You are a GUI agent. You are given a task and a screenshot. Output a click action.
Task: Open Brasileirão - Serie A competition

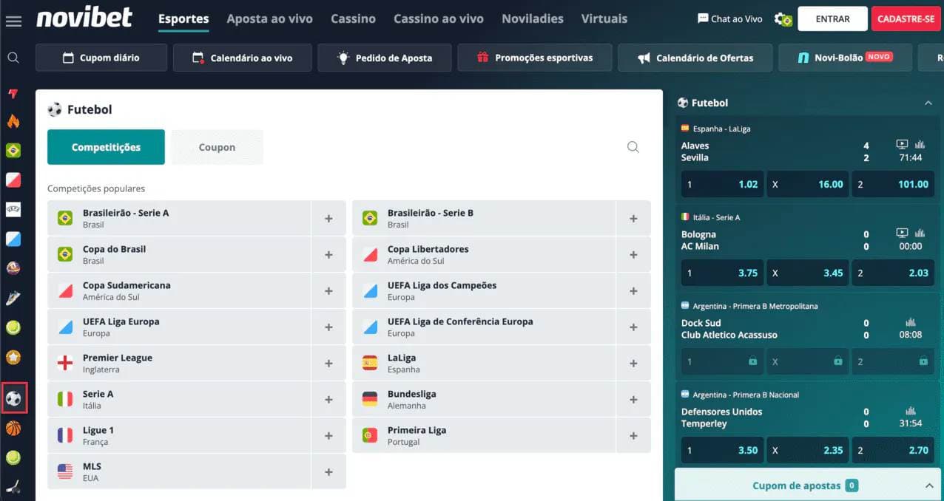pyautogui.click(x=179, y=218)
